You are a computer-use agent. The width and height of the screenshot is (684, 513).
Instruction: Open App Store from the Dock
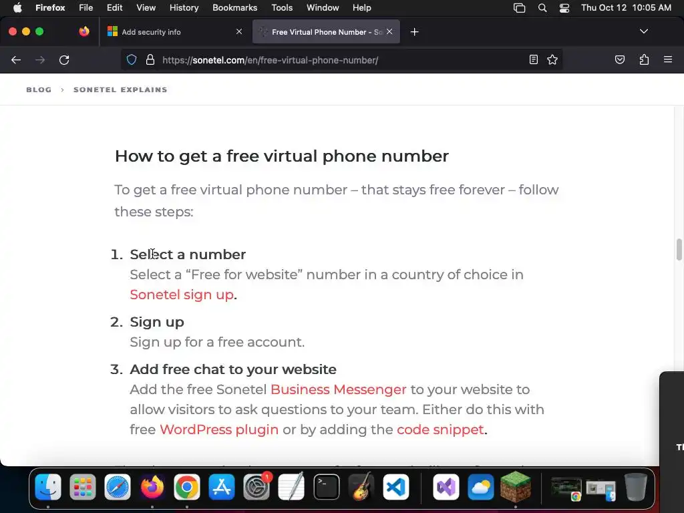(222, 487)
